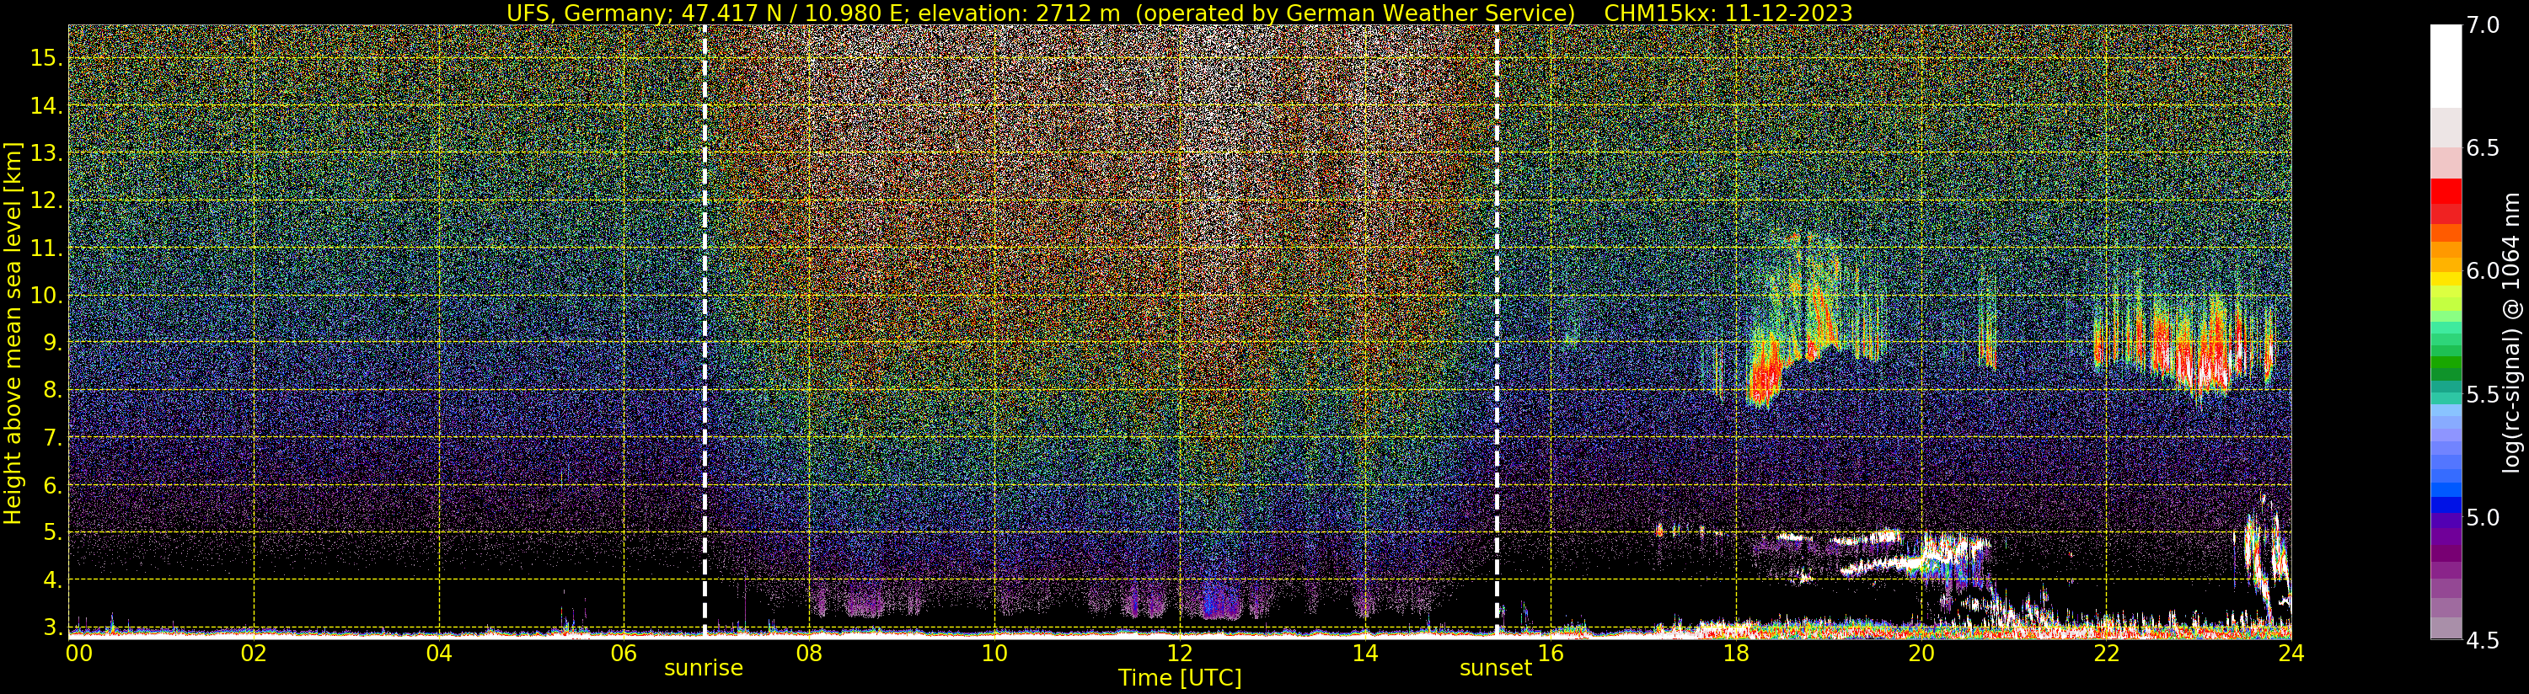2529x694 pixels.
Task: Click the '6.' height tick label
Action: pos(53,485)
